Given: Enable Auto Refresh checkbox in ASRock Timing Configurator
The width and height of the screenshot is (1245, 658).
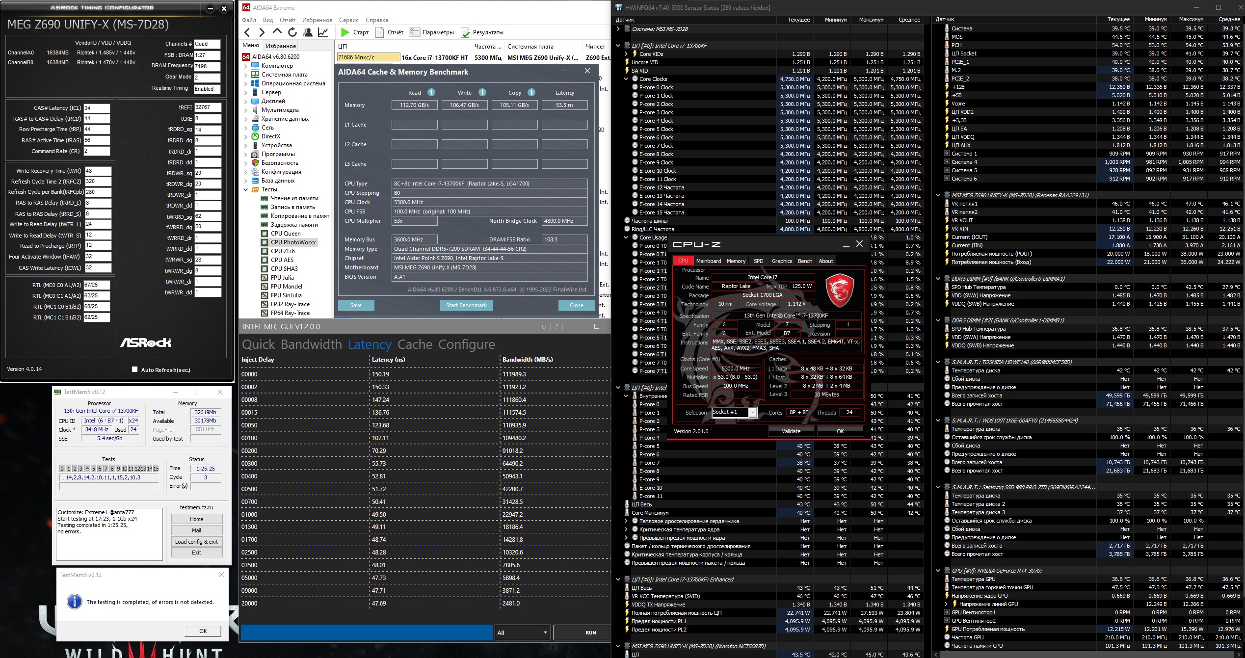Looking at the screenshot, I should coord(134,369).
